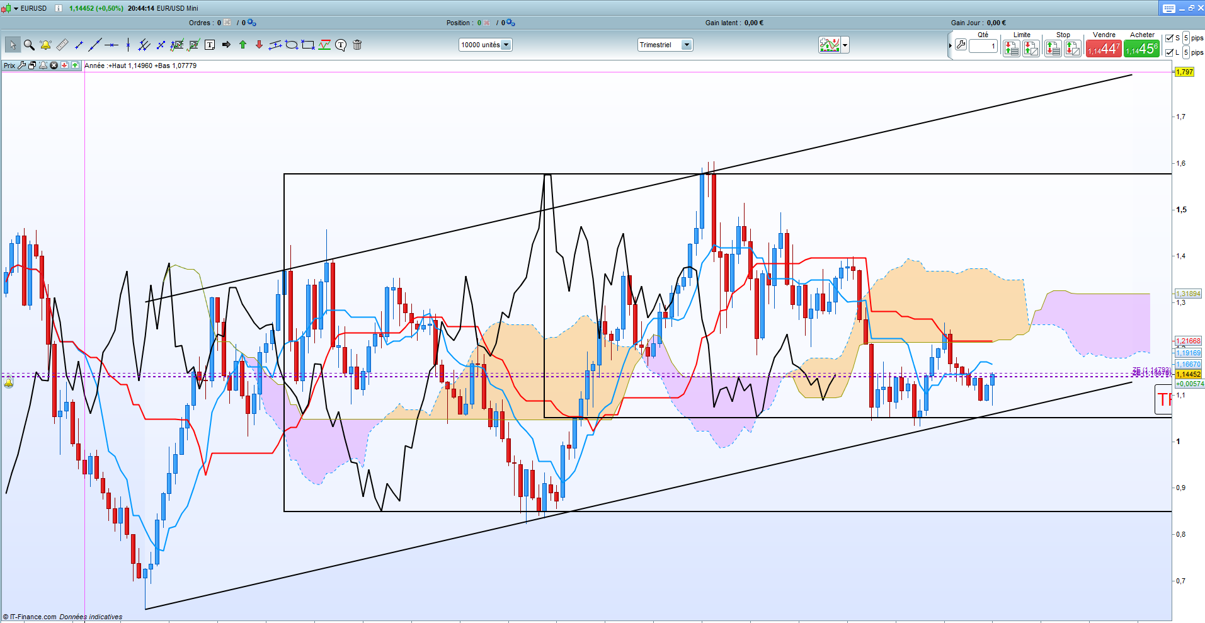Toggle the L limit checkbox

pyautogui.click(x=1169, y=52)
